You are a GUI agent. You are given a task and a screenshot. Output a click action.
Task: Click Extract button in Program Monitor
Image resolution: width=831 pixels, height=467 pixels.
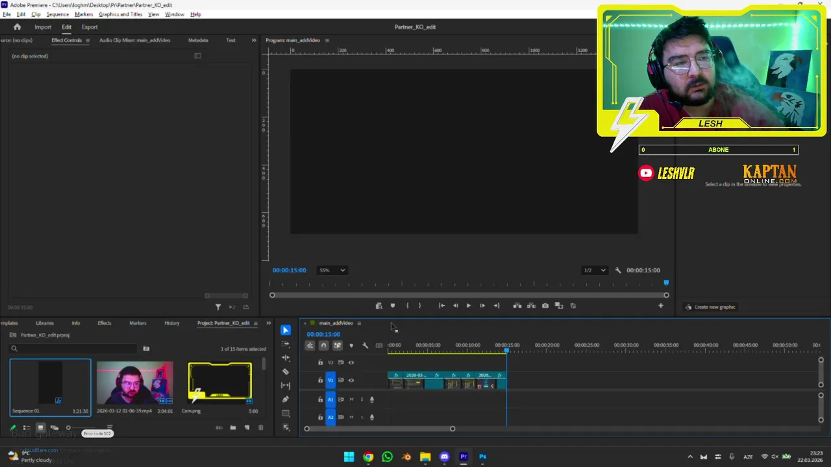click(x=531, y=305)
